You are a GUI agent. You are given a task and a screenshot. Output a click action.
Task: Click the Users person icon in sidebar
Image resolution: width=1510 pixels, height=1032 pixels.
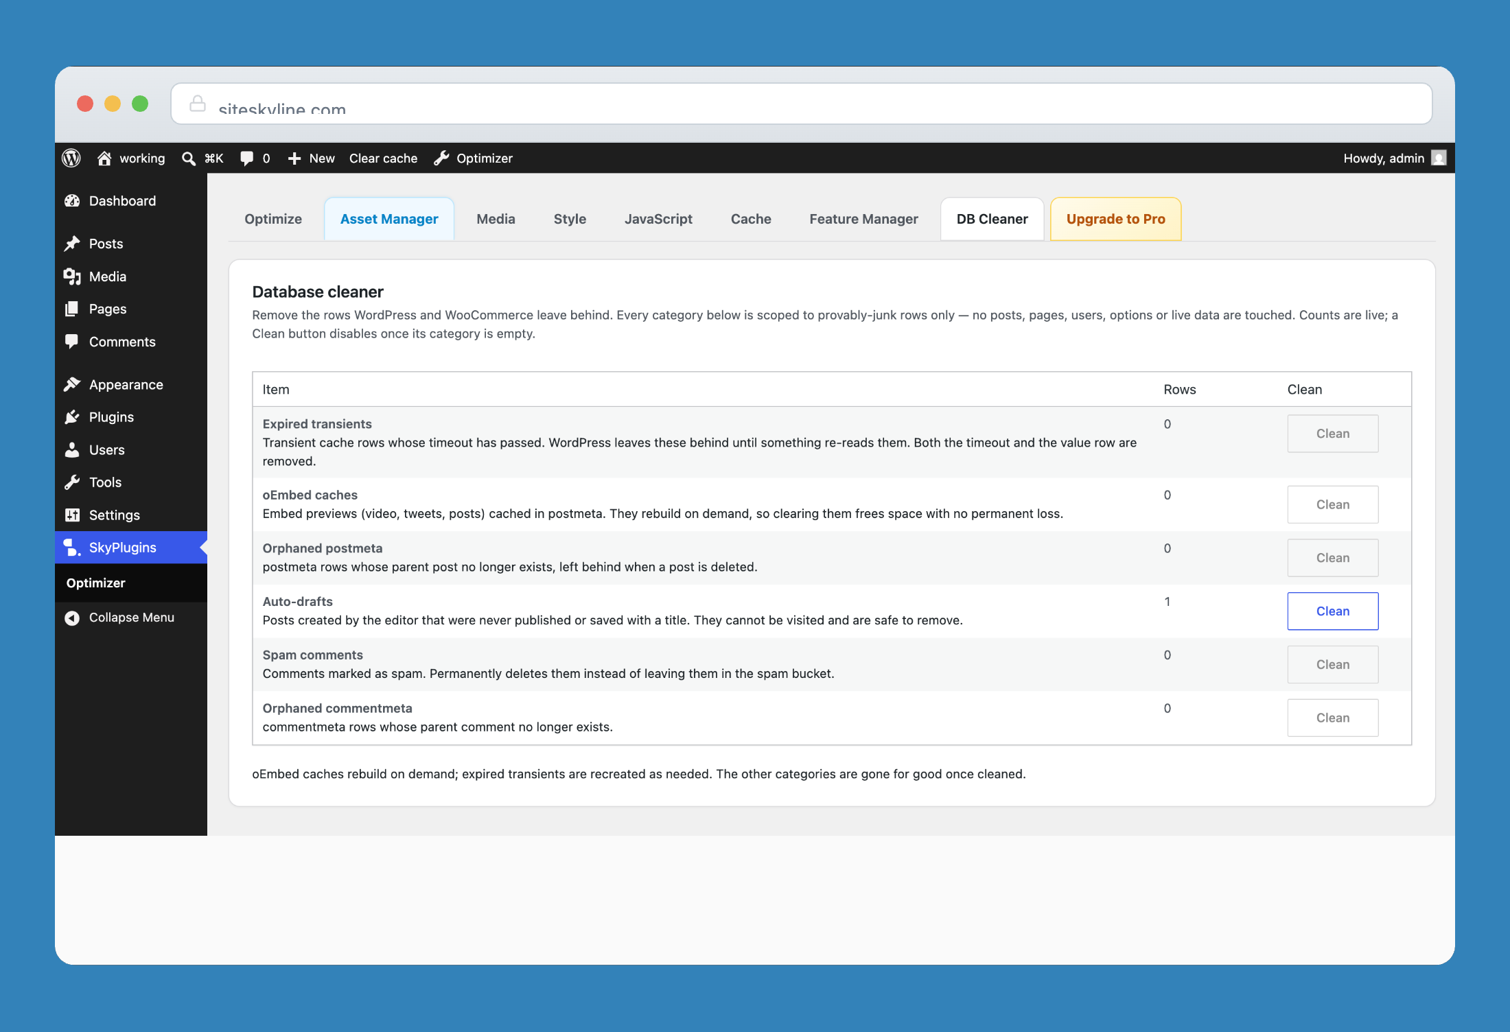72,450
